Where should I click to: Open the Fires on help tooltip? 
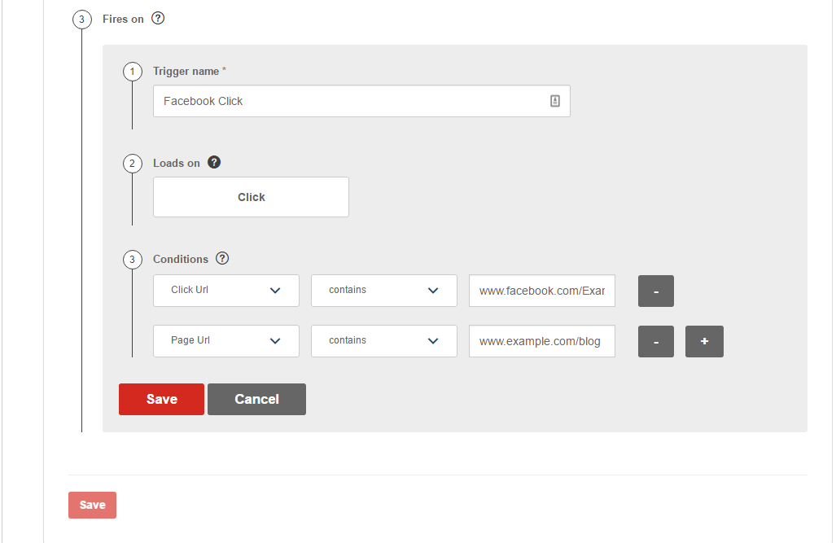tap(158, 18)
